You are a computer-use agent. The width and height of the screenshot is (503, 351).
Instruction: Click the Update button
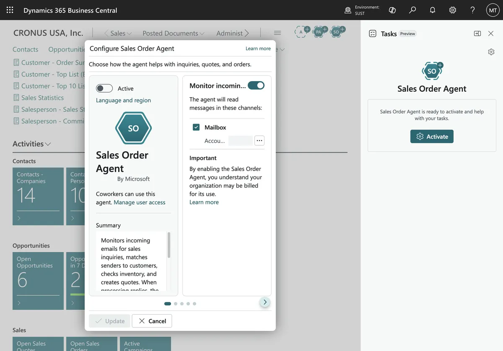(109, 321)
